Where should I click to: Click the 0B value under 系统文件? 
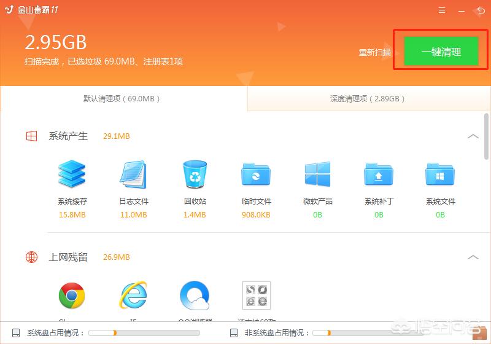pos(440,215)
